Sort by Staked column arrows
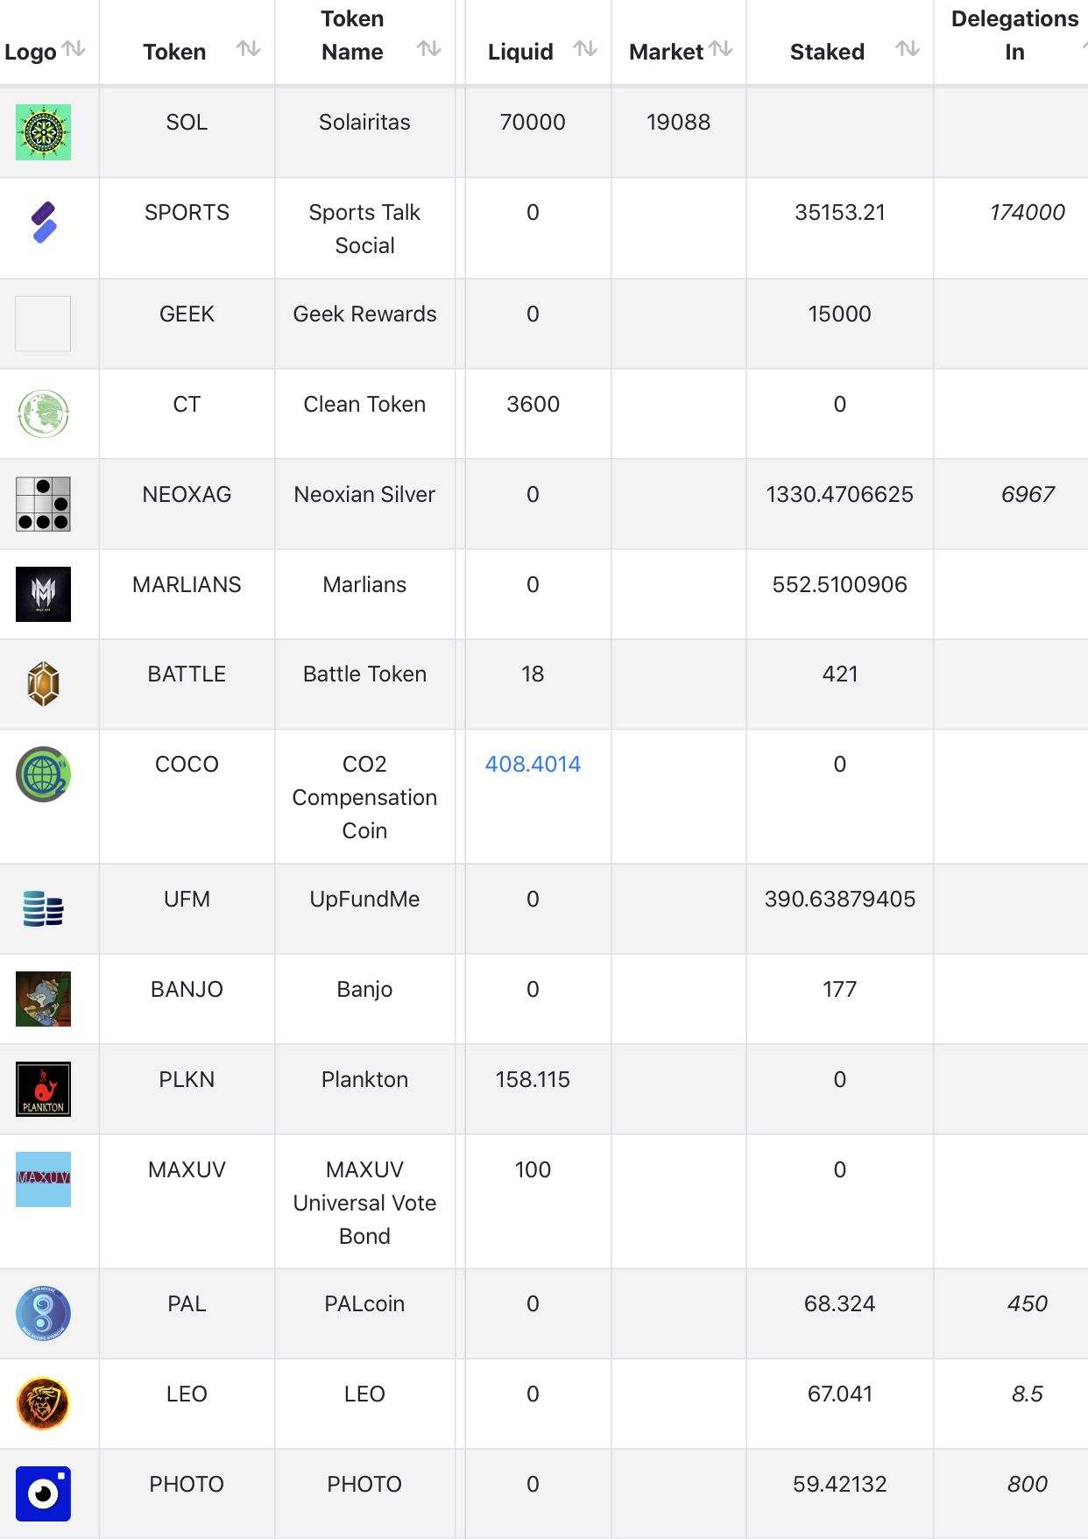Viewport: 1088px width, 1539px height. pos(908,49)
